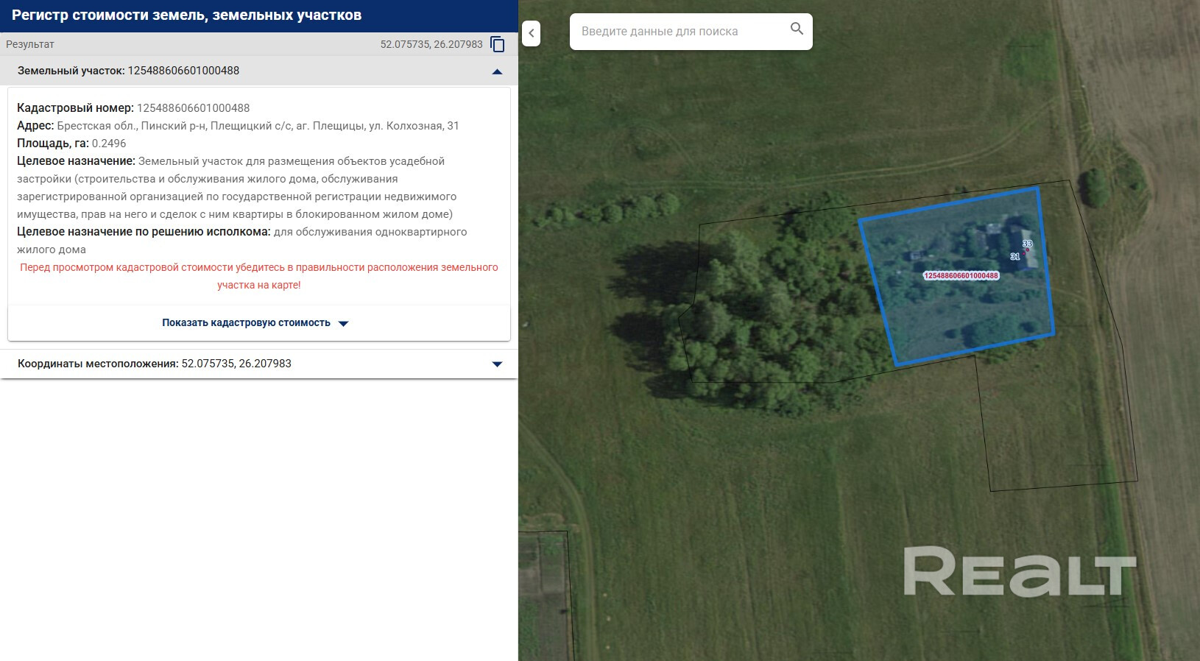Click the Земельный участок header title text
The width and height of the screenshot is (1200, 661).
point(128,71)
